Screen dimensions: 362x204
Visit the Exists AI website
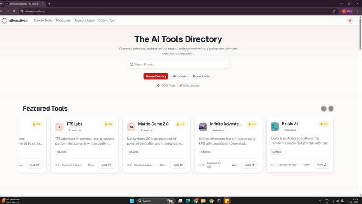point(322,165)
